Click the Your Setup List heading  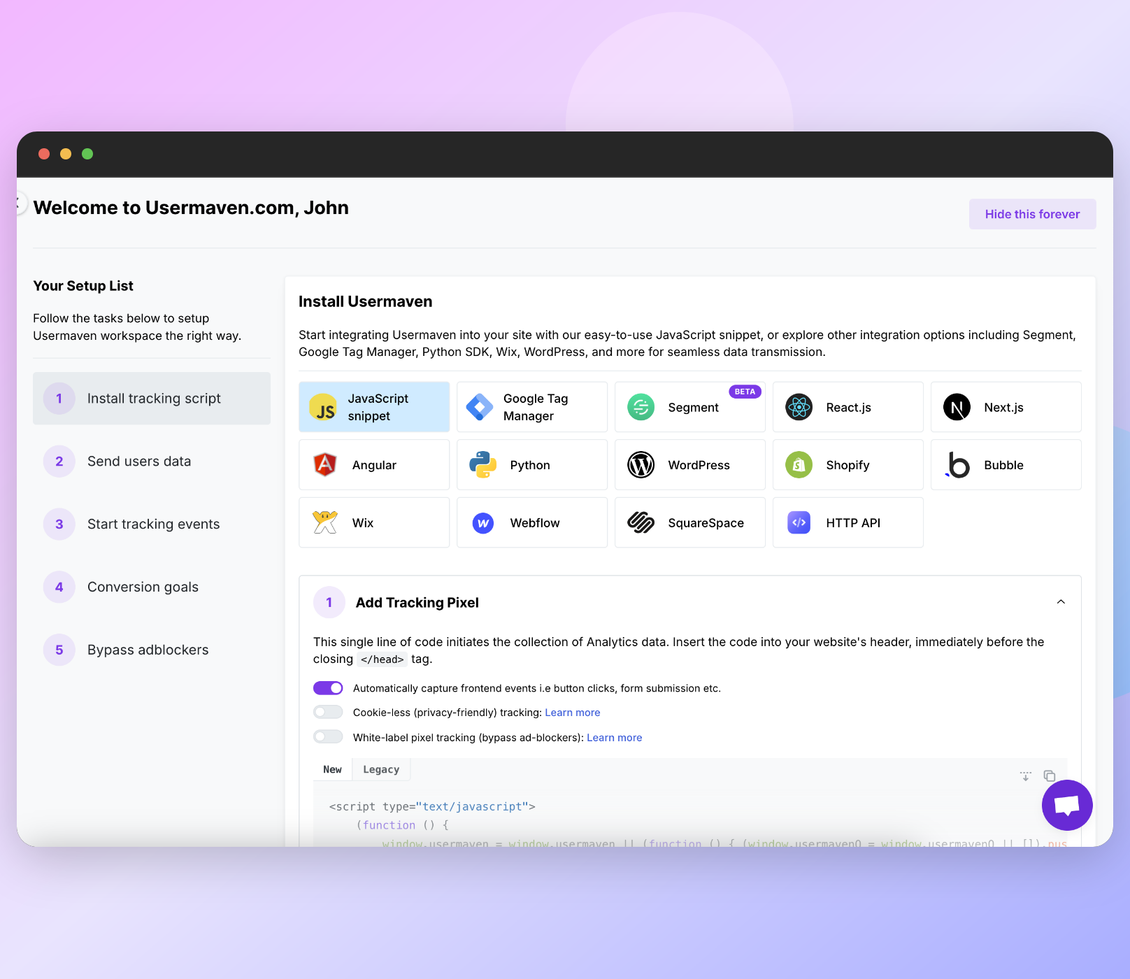[x=83, y=286]
